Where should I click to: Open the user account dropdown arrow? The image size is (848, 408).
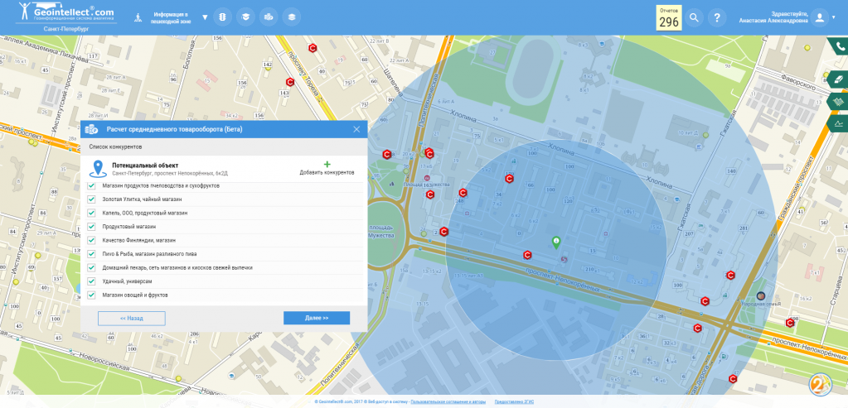point(833,17)
